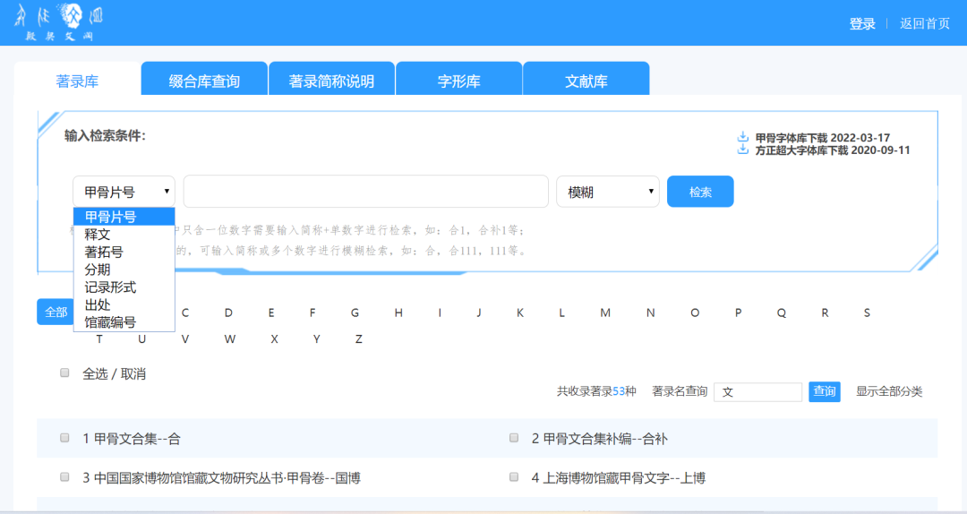Choose 出处 in the dropdown list
967x514 pixels.
tap(124, 304)
